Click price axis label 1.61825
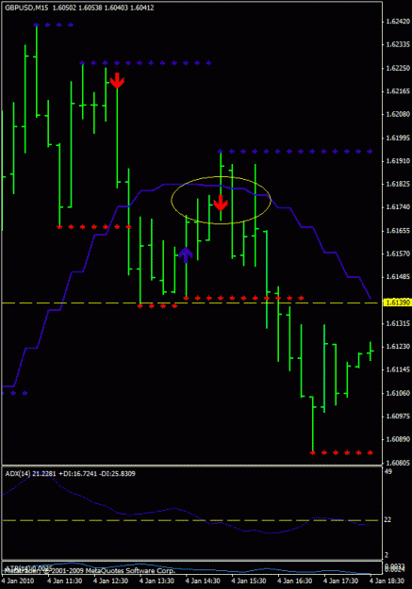 [x=398, y=184]
